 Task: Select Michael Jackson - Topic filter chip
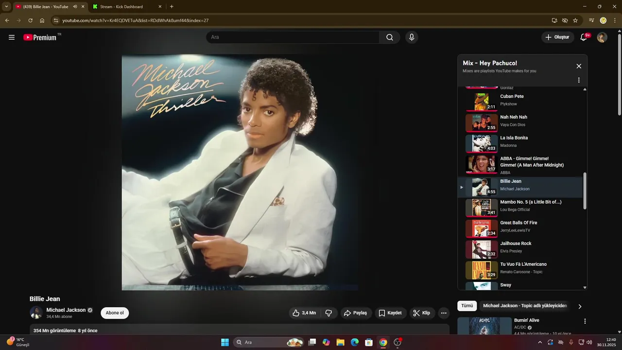(525, 306)
